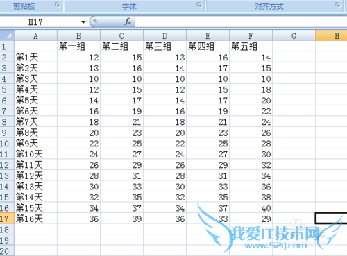The height and width of the screenshot is (256, 347).
Task: Click the formula bar input area
Action: (x=241, y=22)
